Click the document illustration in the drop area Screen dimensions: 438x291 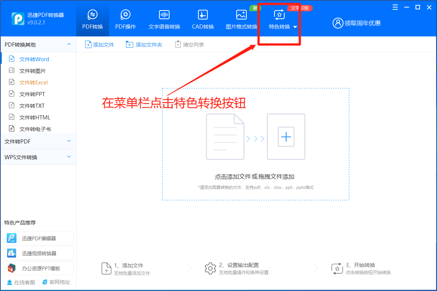pos(225,137)
